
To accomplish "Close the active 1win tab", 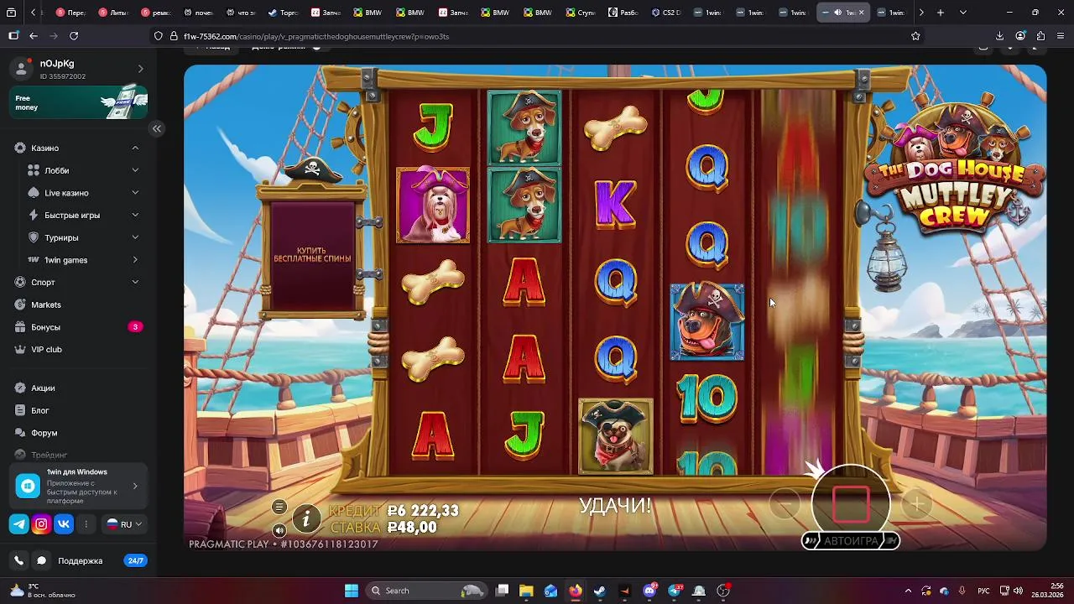I will tap(861, 13).
